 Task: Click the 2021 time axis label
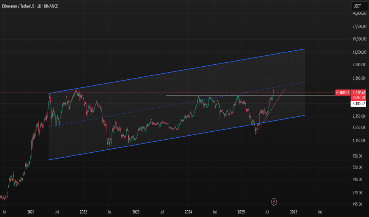coord(31,212)
